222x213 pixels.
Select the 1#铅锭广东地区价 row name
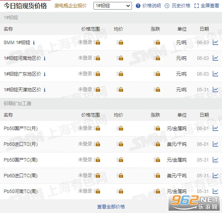tap(22, 74)
